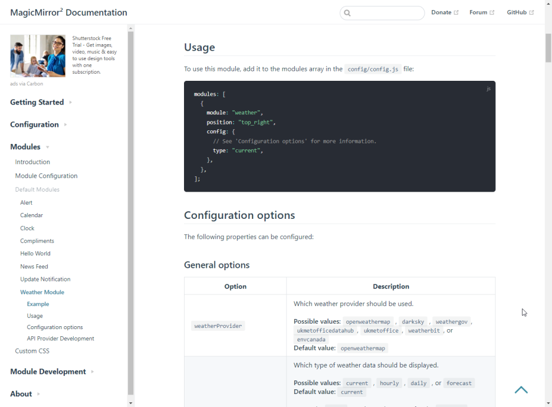Click the sidebar scrollbar down arrow
Screen dimensions: 552x407
(x=130, y=403)
